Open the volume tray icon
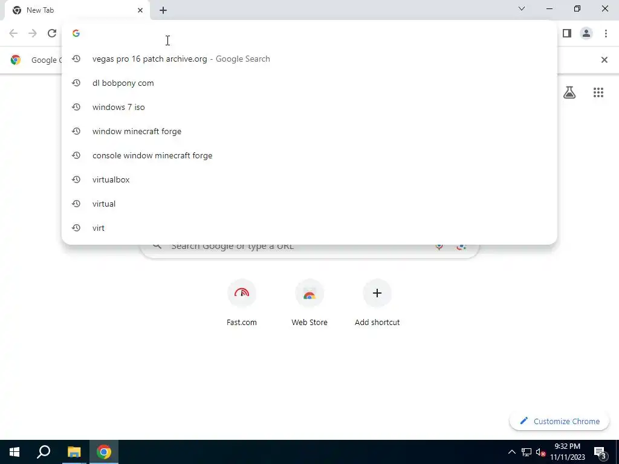Screen dimensions: 619x464 540,452
